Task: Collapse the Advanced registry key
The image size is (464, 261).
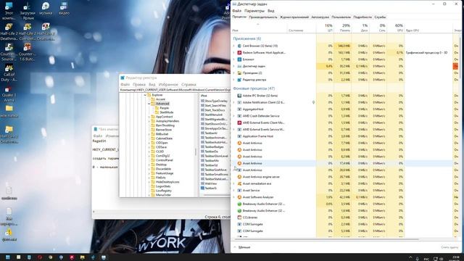Action: coord(149,104)
